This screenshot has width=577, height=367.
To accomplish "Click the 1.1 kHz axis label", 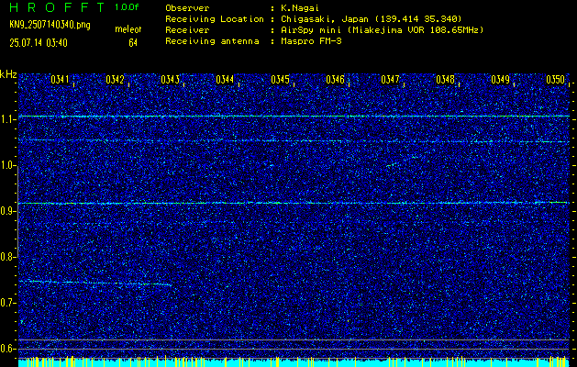I will pyautogui.click(x=6, y=119).
